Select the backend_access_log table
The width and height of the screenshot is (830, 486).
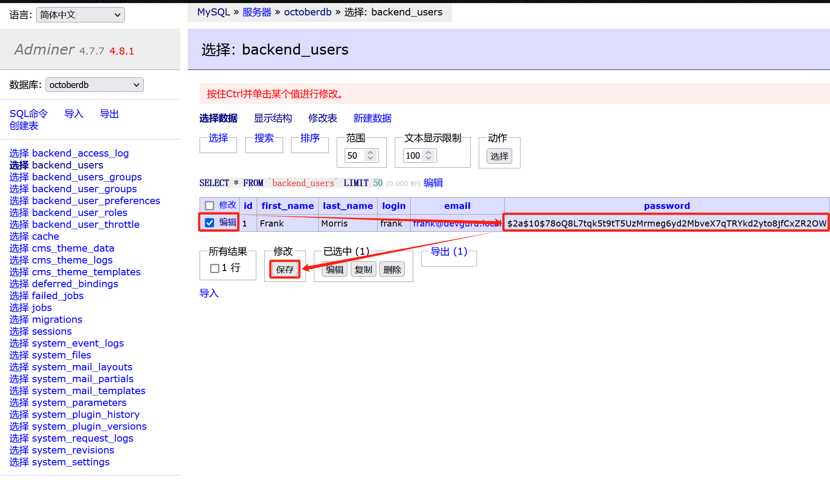pos(80,153)
